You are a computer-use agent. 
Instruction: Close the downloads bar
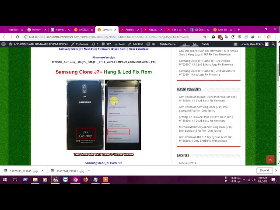tap(276, 171)
